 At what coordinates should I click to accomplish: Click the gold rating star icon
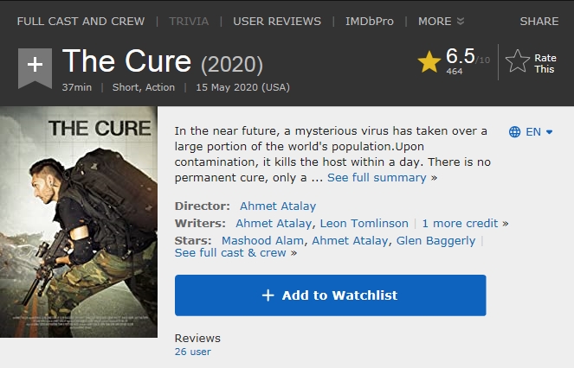[429, 61]
